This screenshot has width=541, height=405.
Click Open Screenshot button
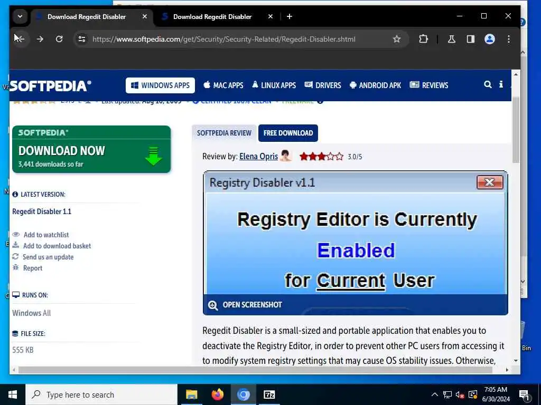tap(245, 305)
